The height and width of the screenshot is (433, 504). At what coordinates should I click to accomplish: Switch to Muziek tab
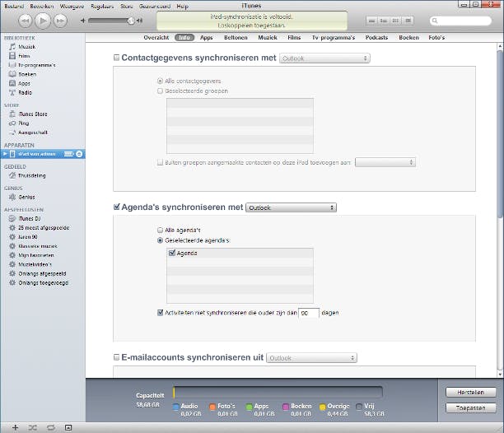[x=268, y=38]
